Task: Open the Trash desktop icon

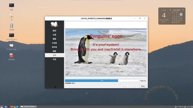Action: tap(11, 27)
